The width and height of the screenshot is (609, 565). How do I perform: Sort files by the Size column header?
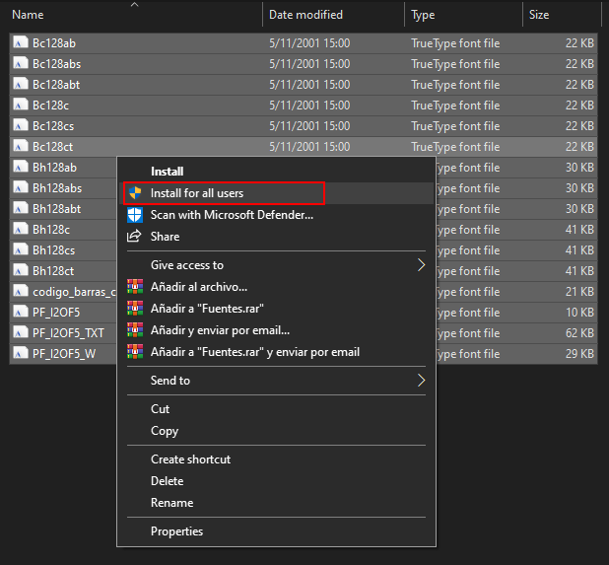(539, 15)
